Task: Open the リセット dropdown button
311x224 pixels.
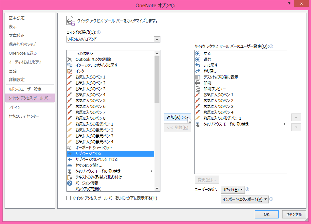Action: pos(233,190)
